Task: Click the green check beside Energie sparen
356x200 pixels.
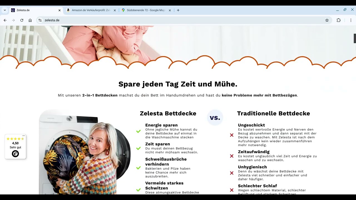Action: coord(138,131)
